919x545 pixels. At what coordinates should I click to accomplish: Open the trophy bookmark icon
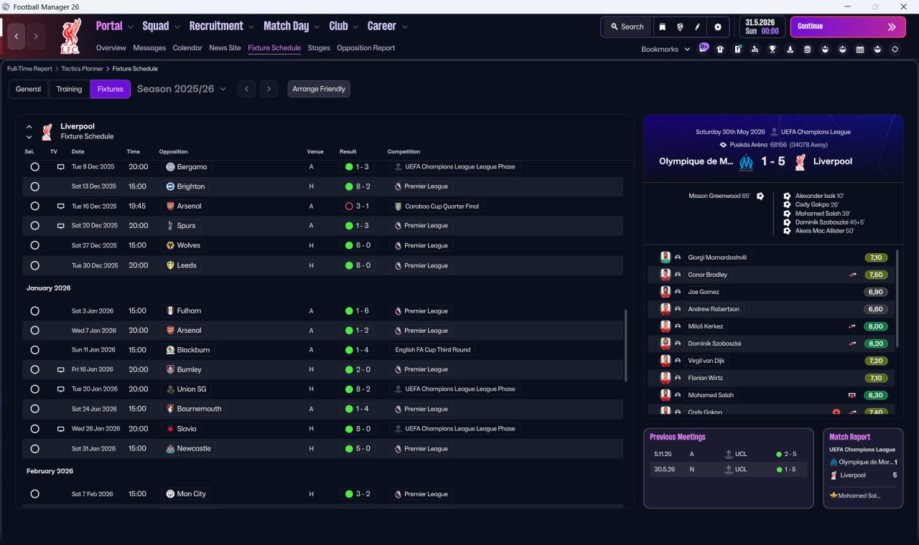click(x=773, y=49)
